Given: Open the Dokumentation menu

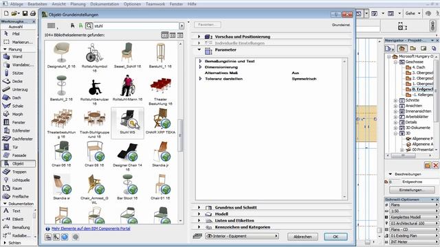Looking at the screenshot, I should tap(104, 4).
